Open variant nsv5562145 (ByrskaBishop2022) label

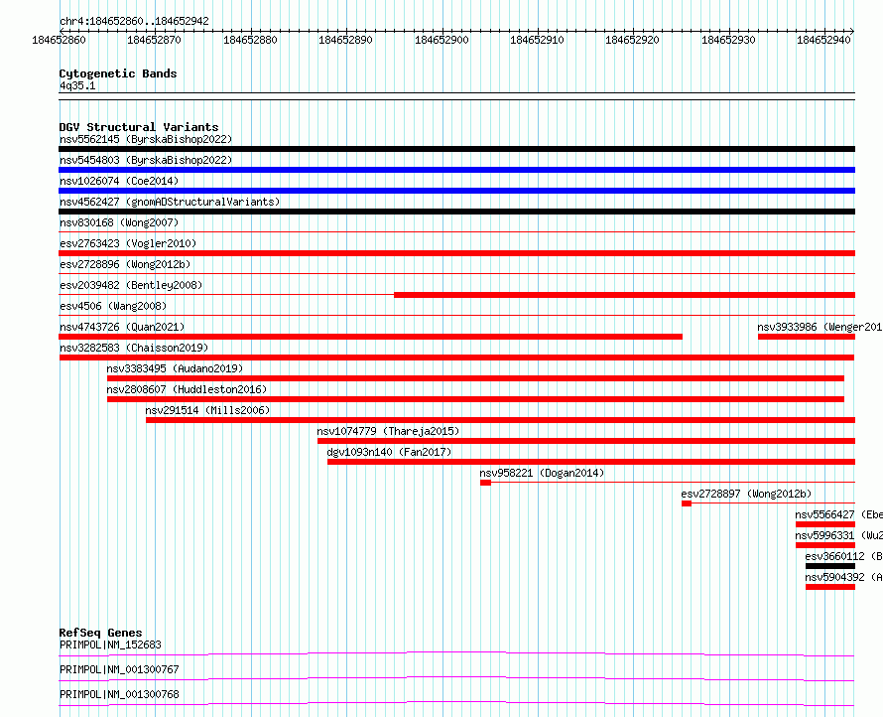[146, 139]
